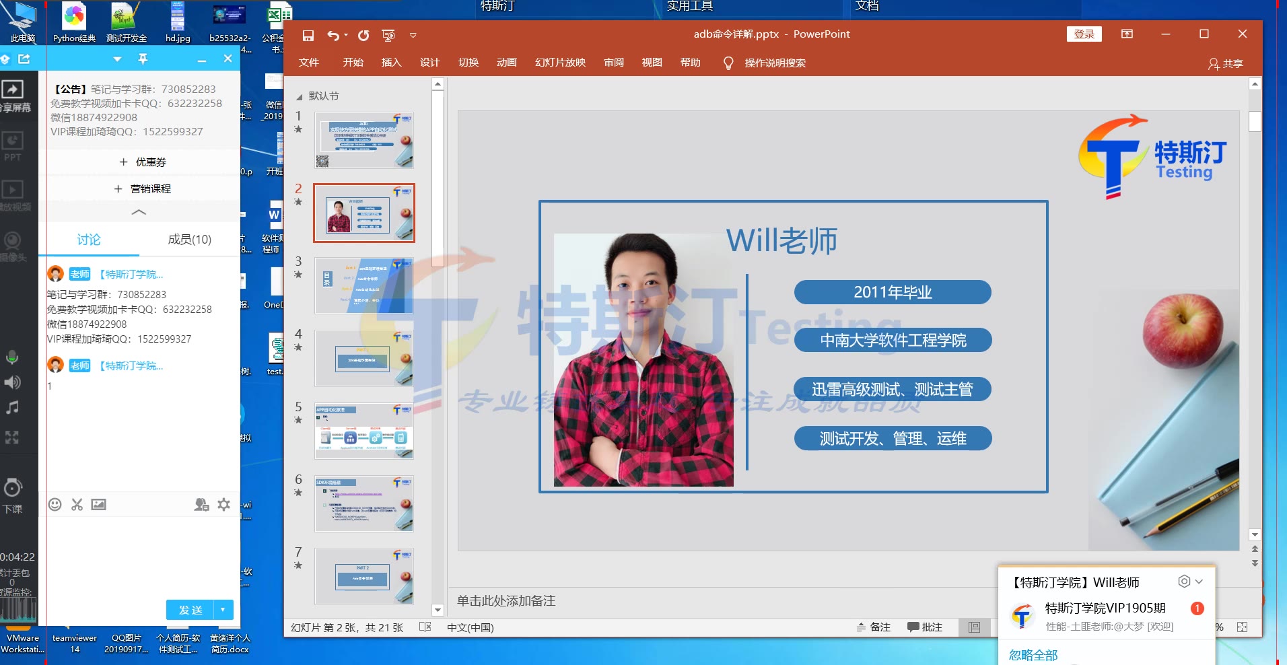The height and width of the screenshot is (665, 1287).
Task: Select slide 4 thumbnail
Action: (x=364, y=358)
